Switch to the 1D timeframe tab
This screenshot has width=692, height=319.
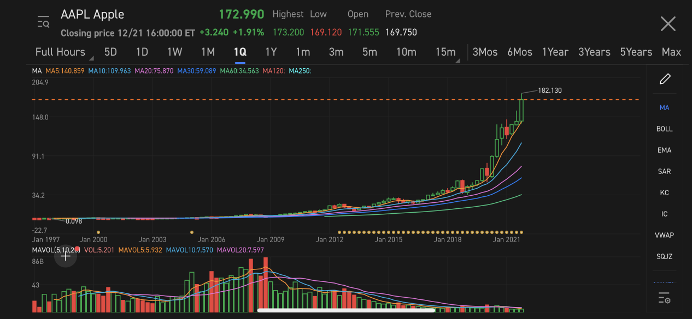pos(142,52)
